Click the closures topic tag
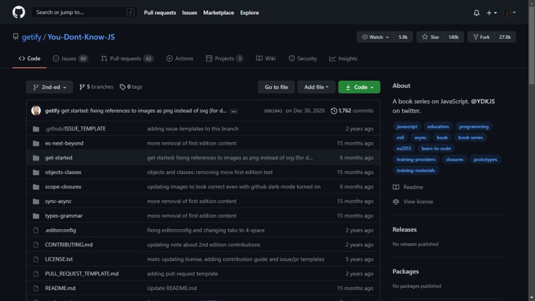This screenshot has height=301, width=535. [x=455, y=159]
